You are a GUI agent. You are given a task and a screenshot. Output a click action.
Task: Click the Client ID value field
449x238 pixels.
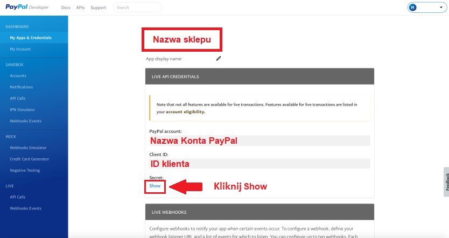[259, 164]
